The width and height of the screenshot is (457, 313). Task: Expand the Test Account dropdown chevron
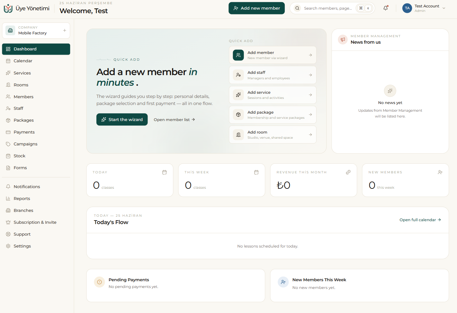coord(444,8)
